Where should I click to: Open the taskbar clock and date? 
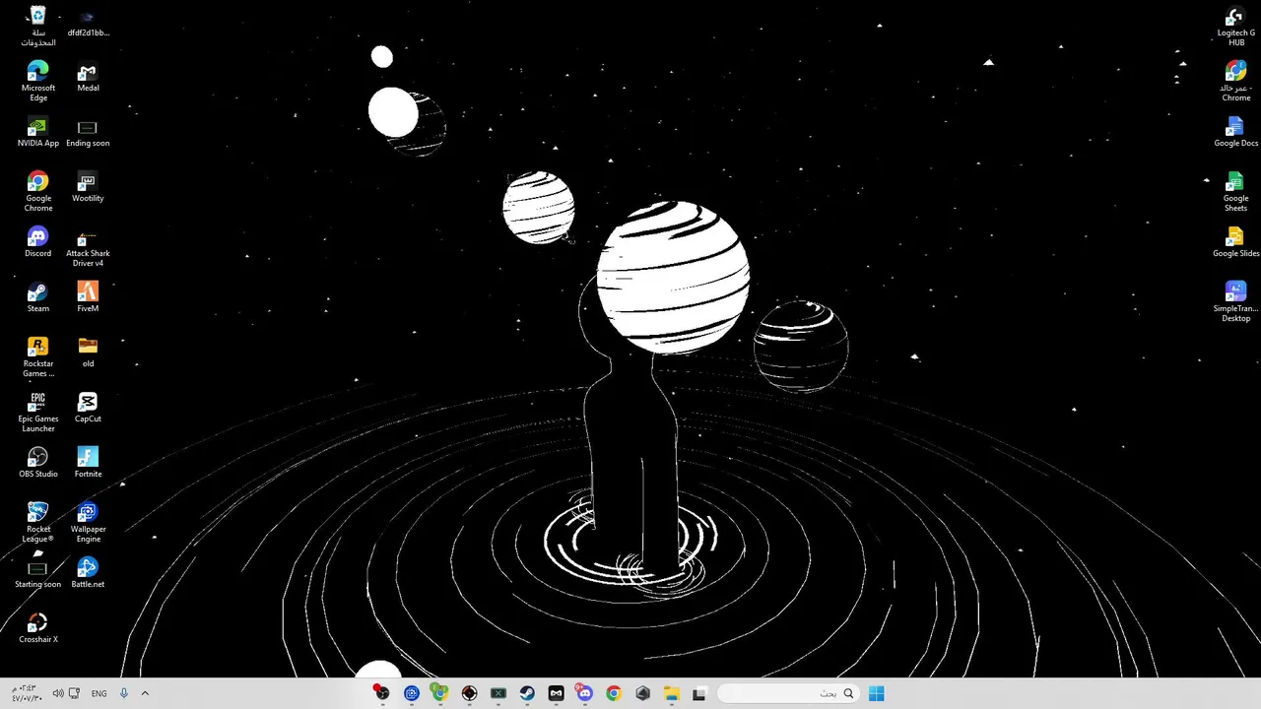click(x=26, y=693)
